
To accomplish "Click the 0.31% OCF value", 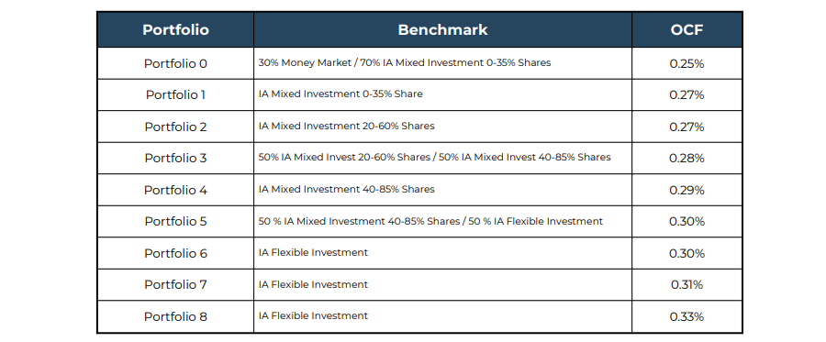I will tap(686, 284).
